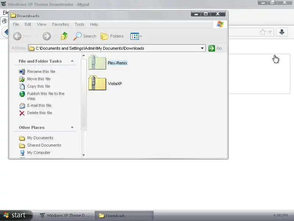Image resolution: width=294 pixels, height=221 pixels.
Task: Click Move this file
Action: pyautogui.click(x=39, y=79)
